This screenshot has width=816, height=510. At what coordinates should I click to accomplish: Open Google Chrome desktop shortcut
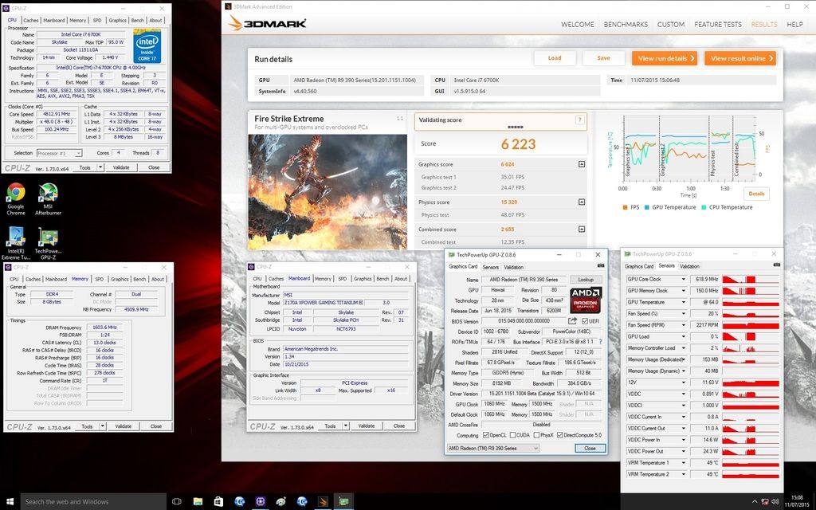[15, 193]
